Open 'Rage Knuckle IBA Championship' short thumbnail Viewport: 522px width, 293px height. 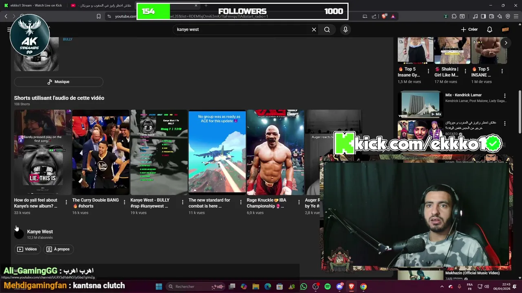275,152
